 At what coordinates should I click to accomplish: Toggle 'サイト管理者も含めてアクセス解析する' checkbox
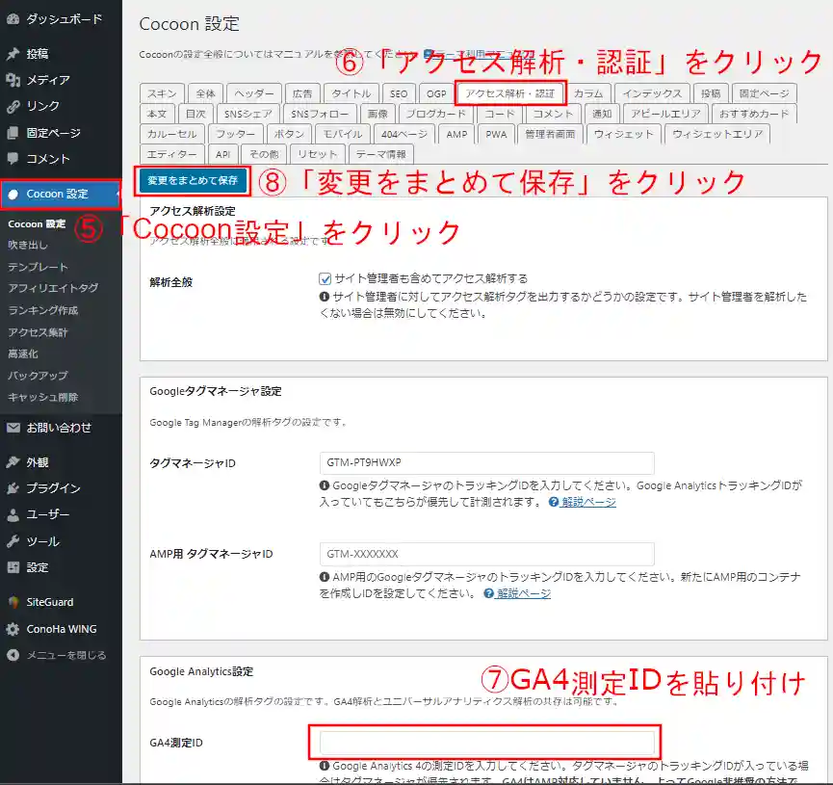[x=325, y=278]
